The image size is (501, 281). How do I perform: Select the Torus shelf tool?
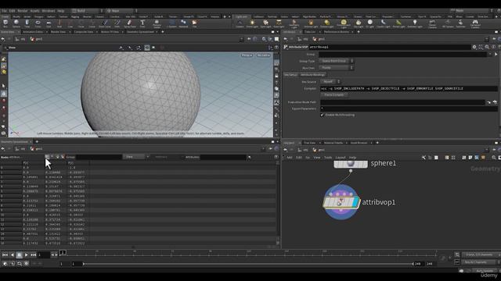click(x=38, y=23)
